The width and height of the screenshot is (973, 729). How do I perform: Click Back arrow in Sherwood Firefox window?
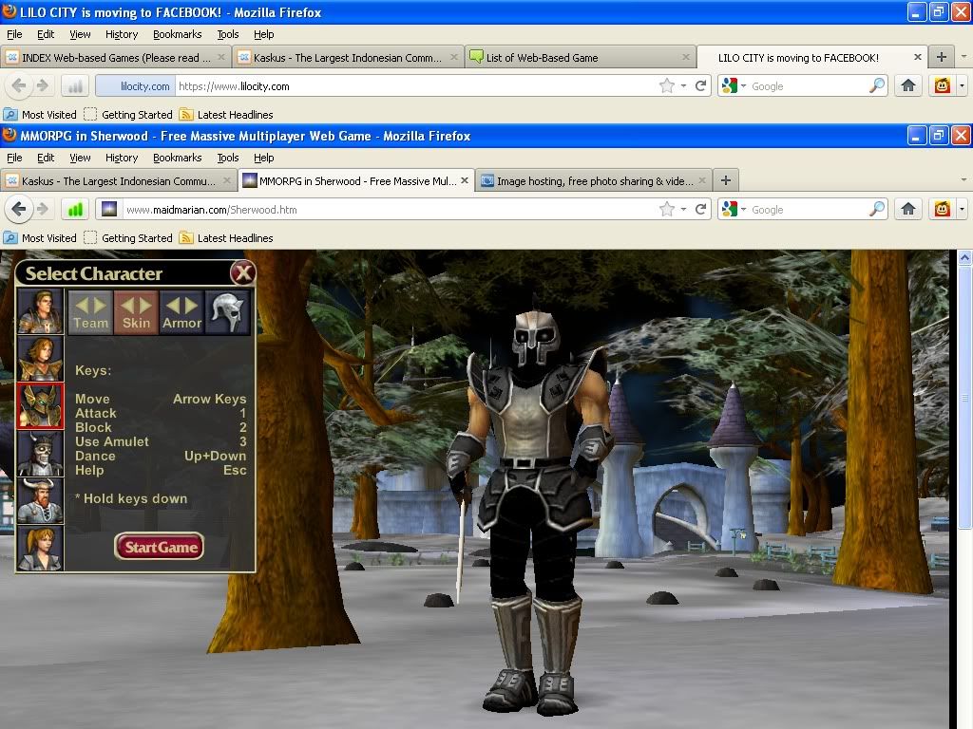(x=19, y=210)
